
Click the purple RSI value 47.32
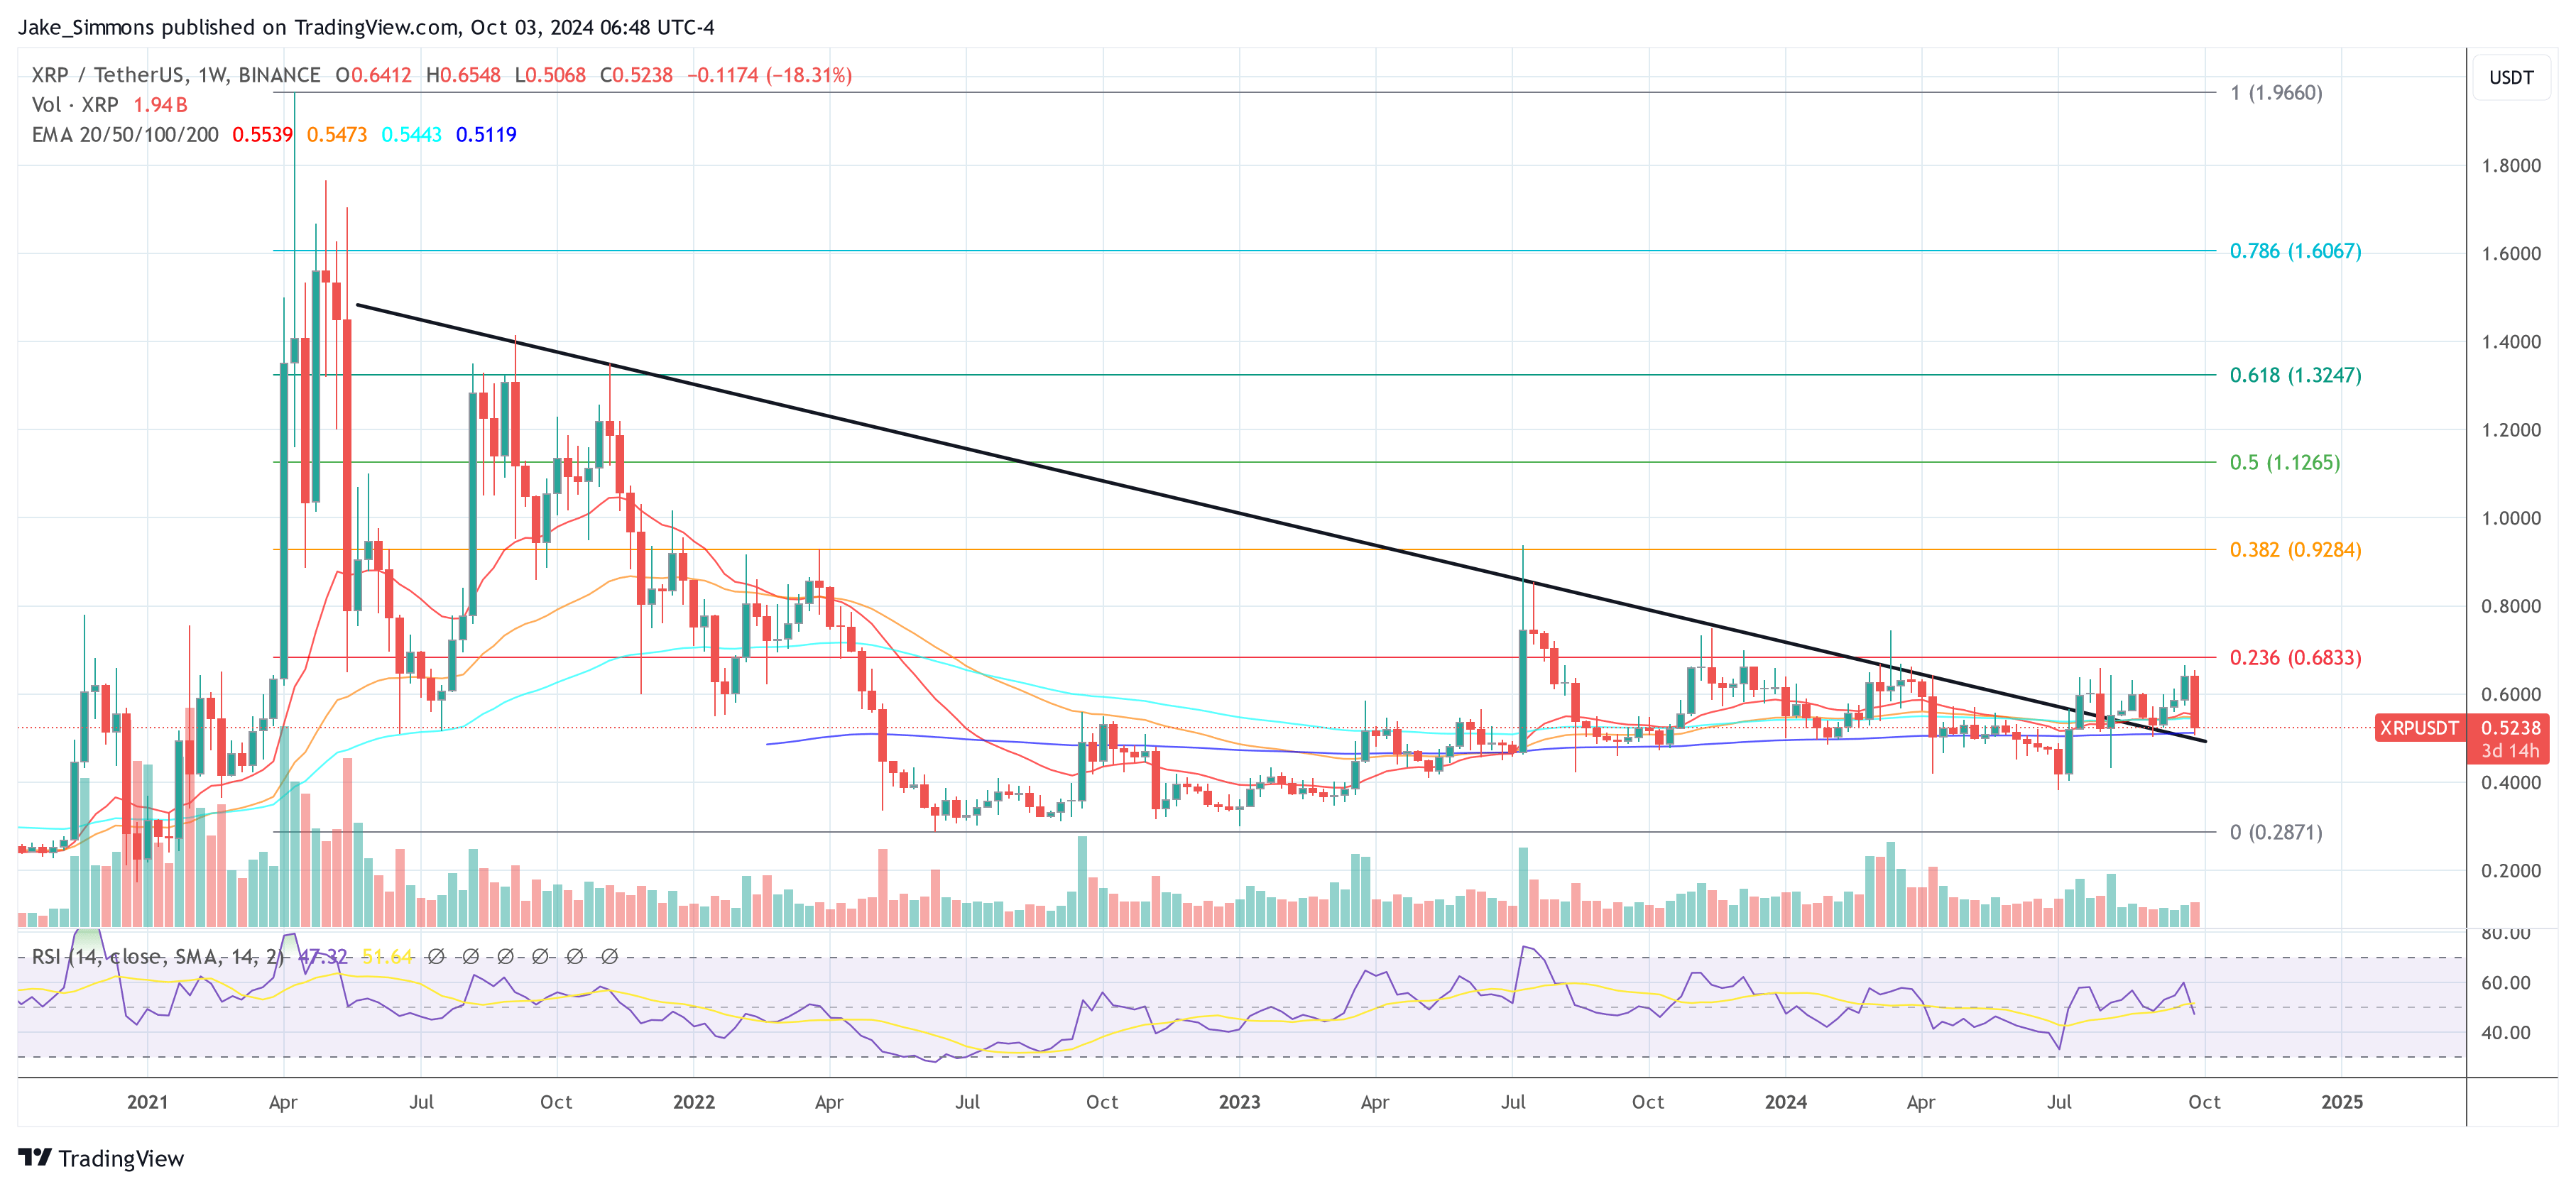323,957
